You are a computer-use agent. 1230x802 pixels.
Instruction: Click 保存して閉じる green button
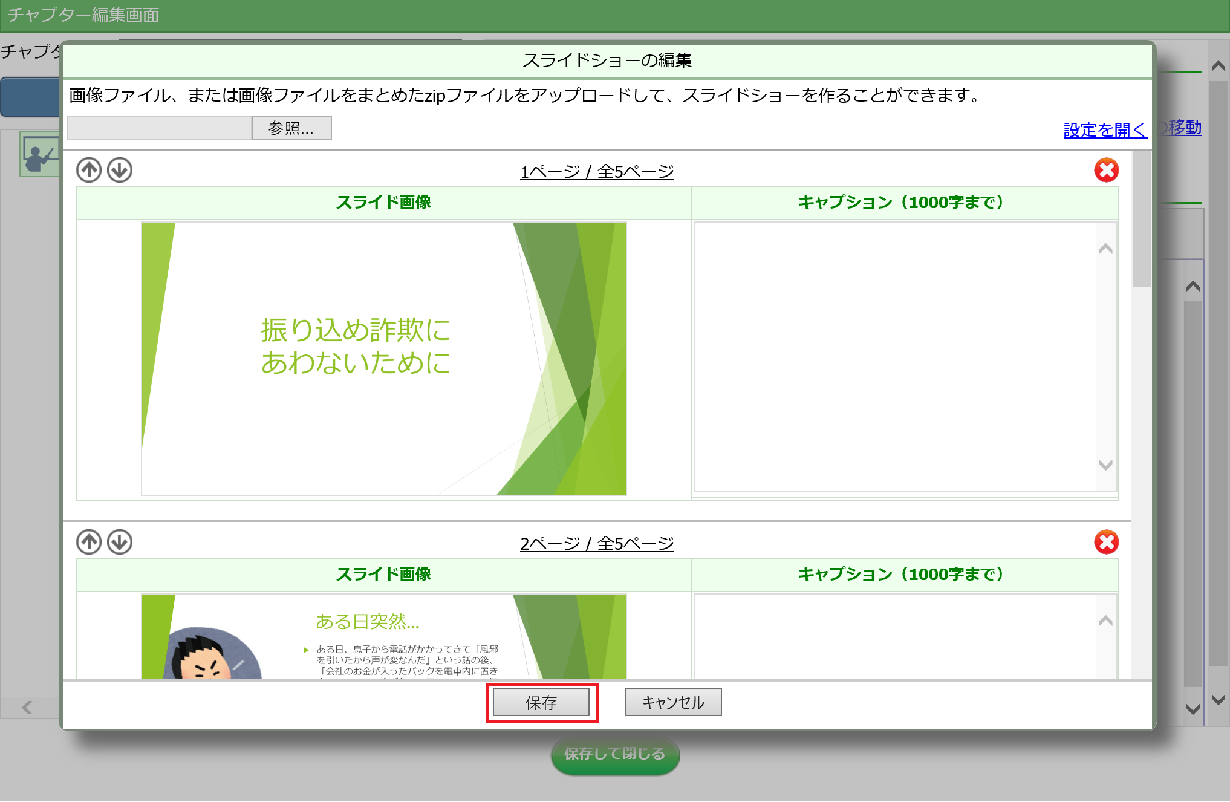615,754
